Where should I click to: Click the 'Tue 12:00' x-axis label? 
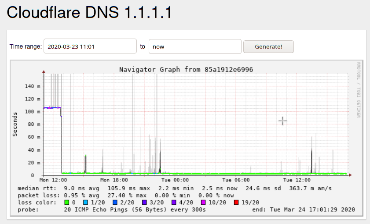click(297, 180)
